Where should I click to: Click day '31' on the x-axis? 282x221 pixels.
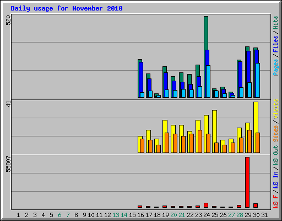pyautogui.click(x=264, y=215)
